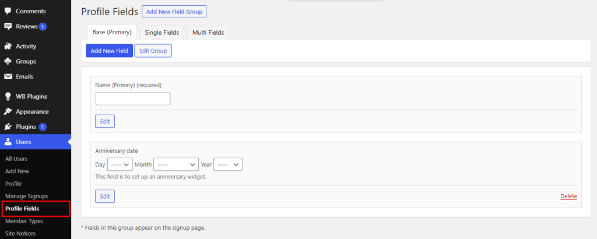The height and width of the screenshot is (239, 597).
Task: Click the Groups icon in sidebar
Action: (x=8, y=62)
